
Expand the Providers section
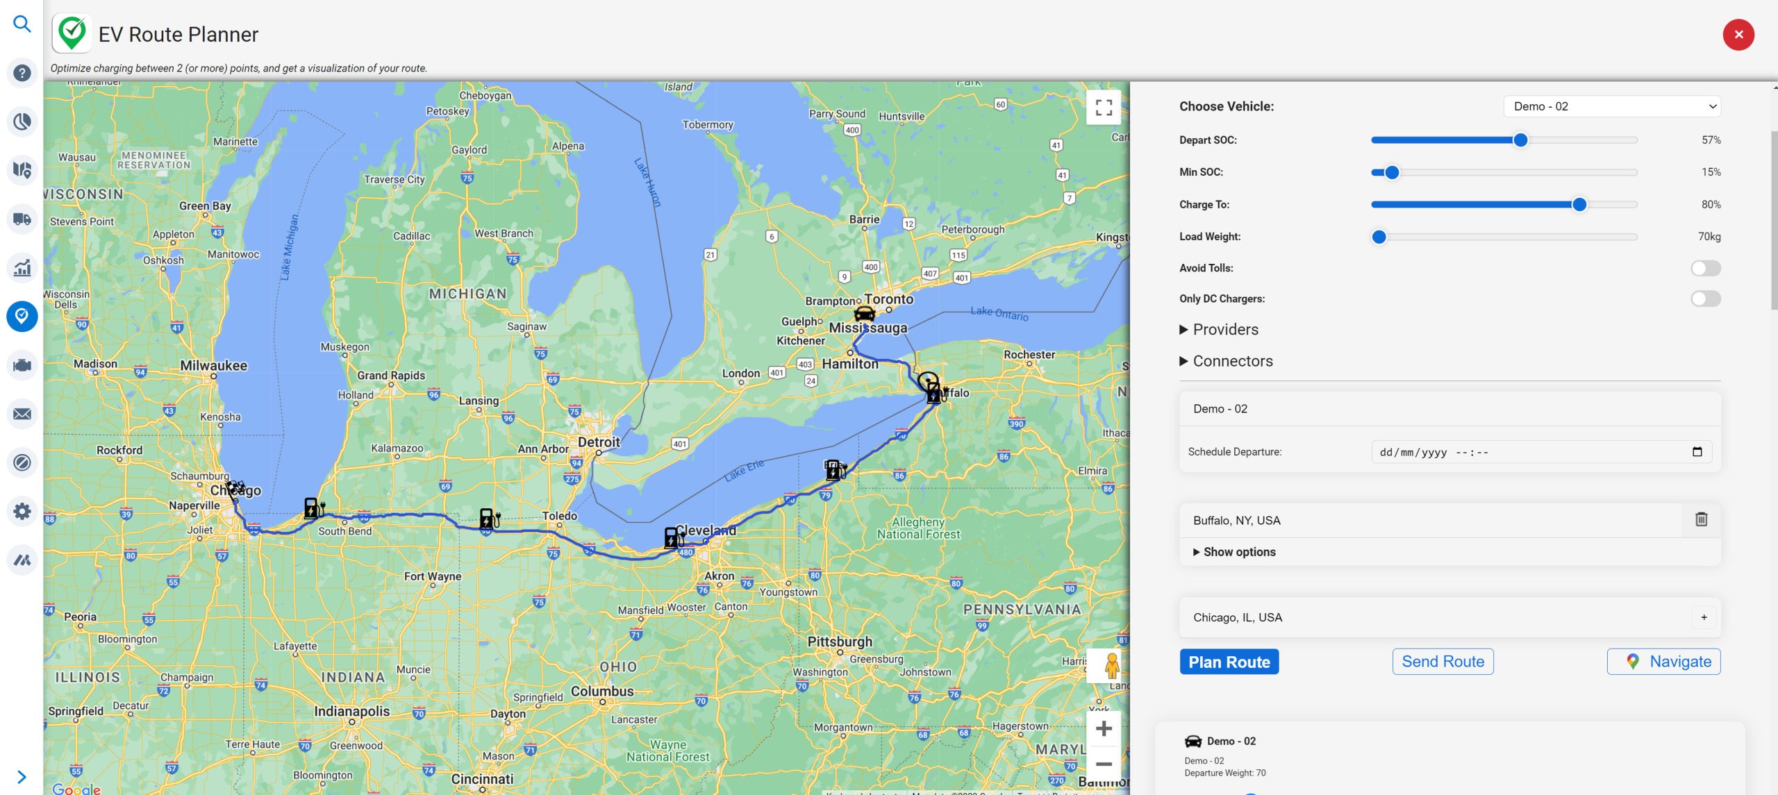tap(1219, 329)
